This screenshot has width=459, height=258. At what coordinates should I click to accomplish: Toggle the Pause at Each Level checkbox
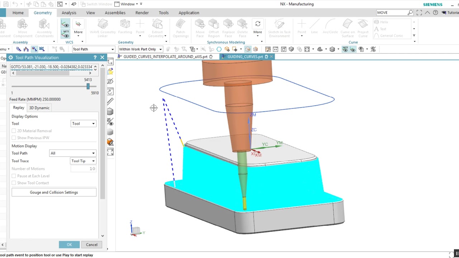14,176
